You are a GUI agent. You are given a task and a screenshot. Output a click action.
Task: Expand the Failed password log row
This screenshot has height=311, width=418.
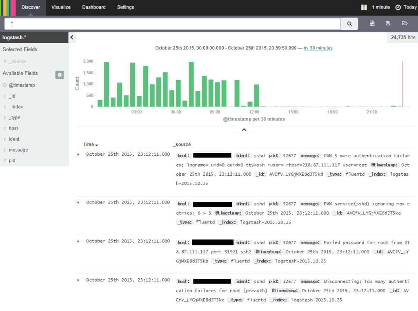tap(78, 242)
